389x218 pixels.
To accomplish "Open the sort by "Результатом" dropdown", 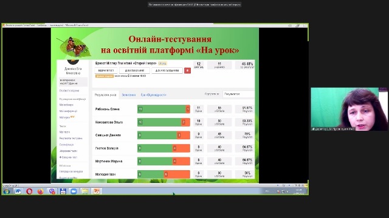I will click(x=238, y=94).
